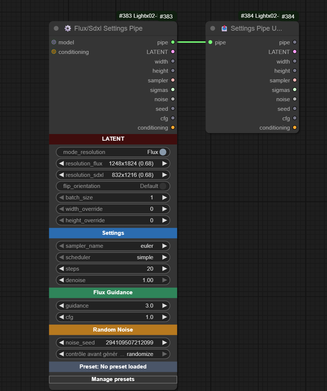The height and width of the screenshot is (391, 327).
Task: Click conditioning output socket on node #384
Action: [294, 127]
